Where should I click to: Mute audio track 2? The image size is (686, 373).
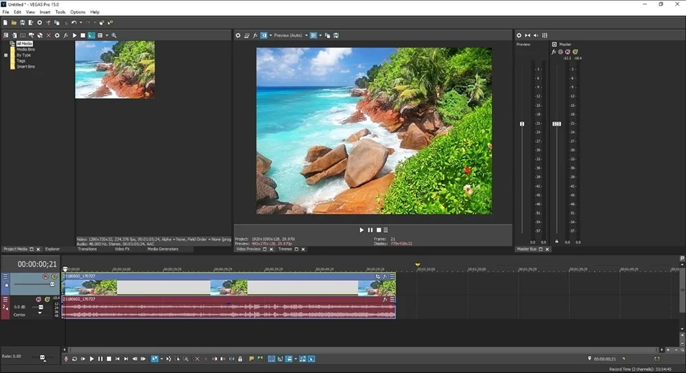coord(38,299)
